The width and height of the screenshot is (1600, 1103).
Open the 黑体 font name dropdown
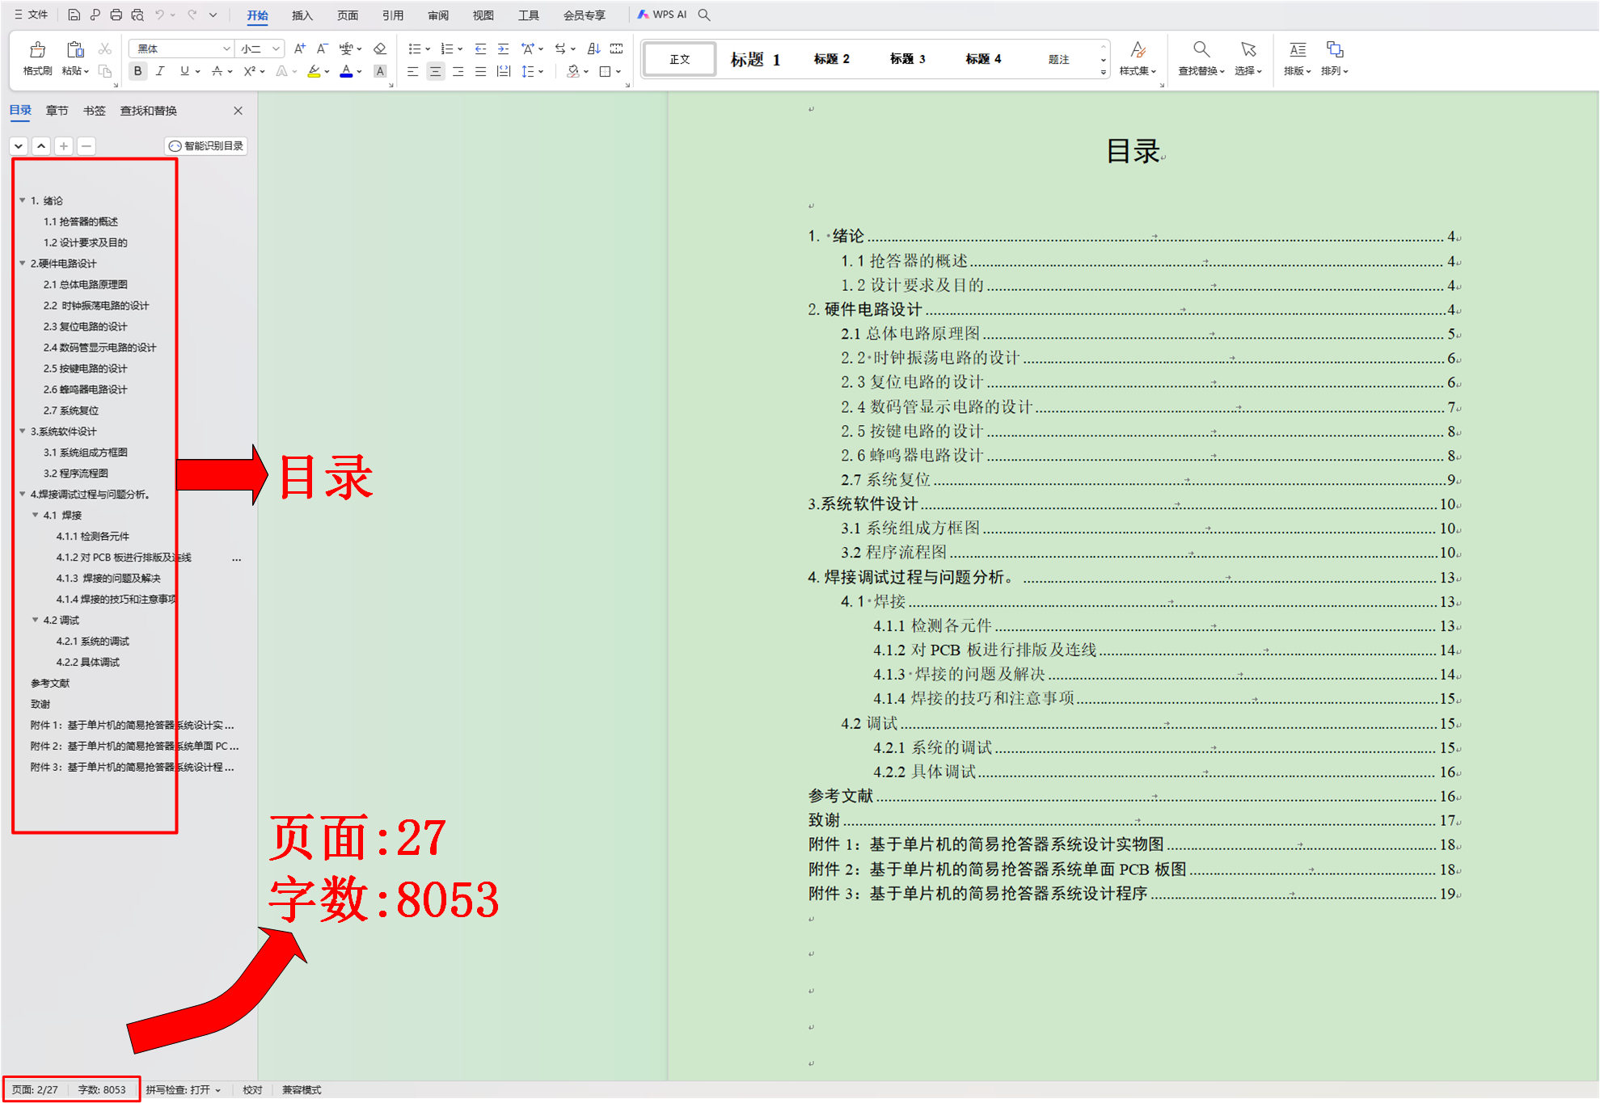(x=227, y=48)
